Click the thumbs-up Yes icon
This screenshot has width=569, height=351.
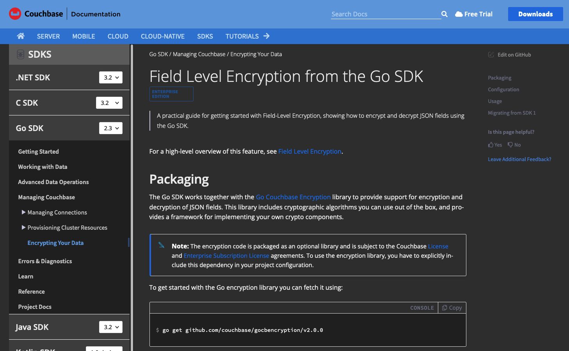coord(491,145)
